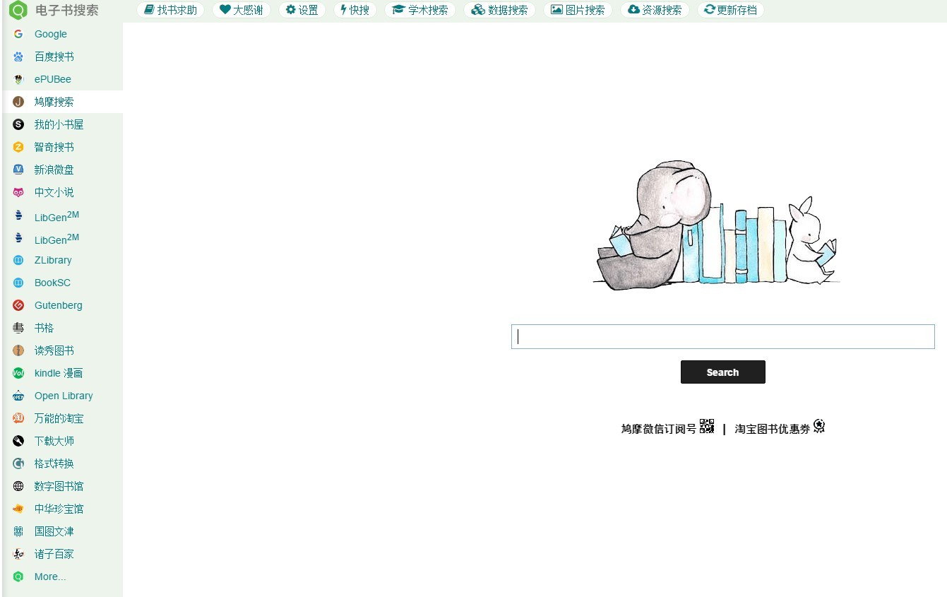
Task: Open the 找书求助 link
Action: click(170, 10)
